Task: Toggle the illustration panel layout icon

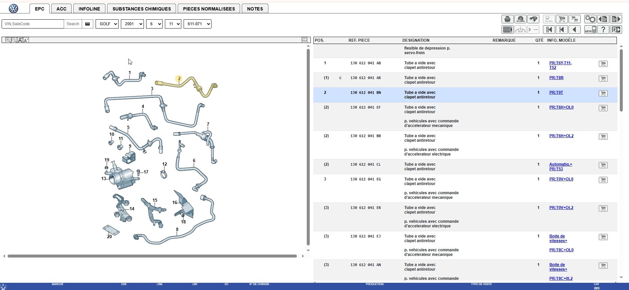Action: pos(304,40)
